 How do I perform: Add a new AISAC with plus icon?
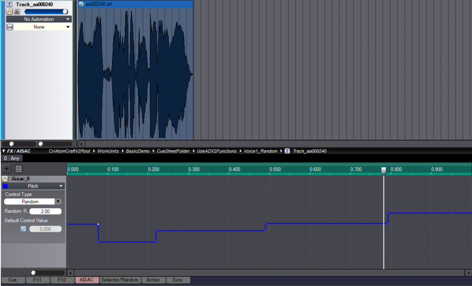pyautogui.click(x=6, y=169)
